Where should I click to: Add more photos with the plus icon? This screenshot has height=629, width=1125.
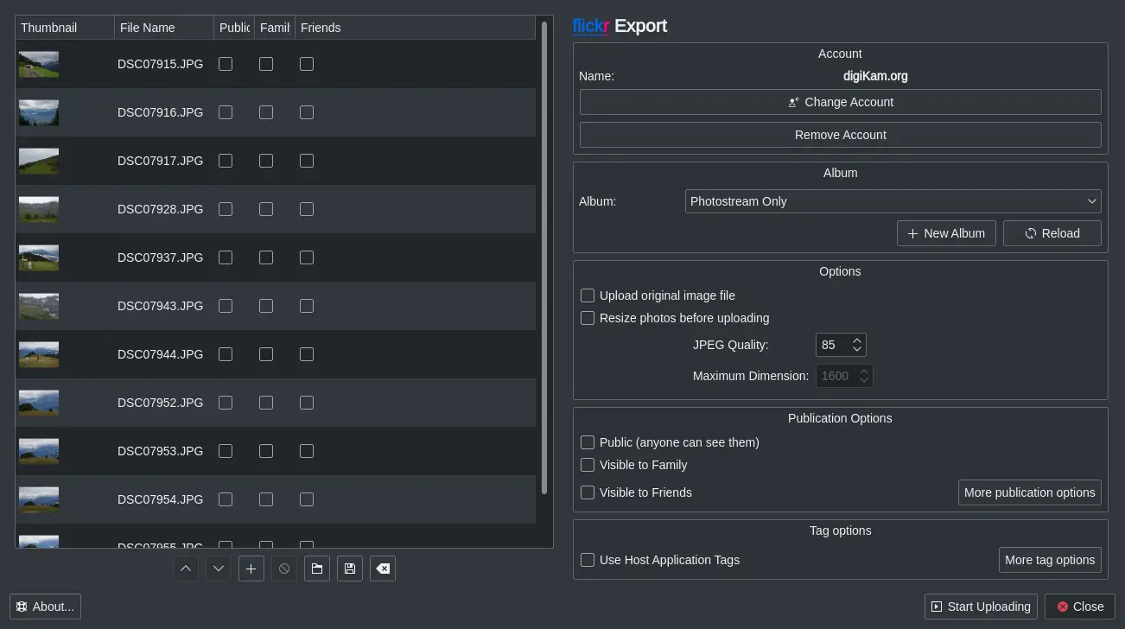pyautogui.click(x=251, y=569)
